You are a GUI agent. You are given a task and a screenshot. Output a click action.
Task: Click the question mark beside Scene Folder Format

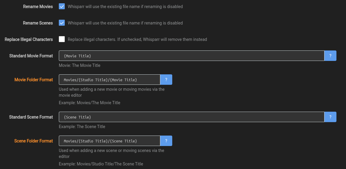pos(166,141)
